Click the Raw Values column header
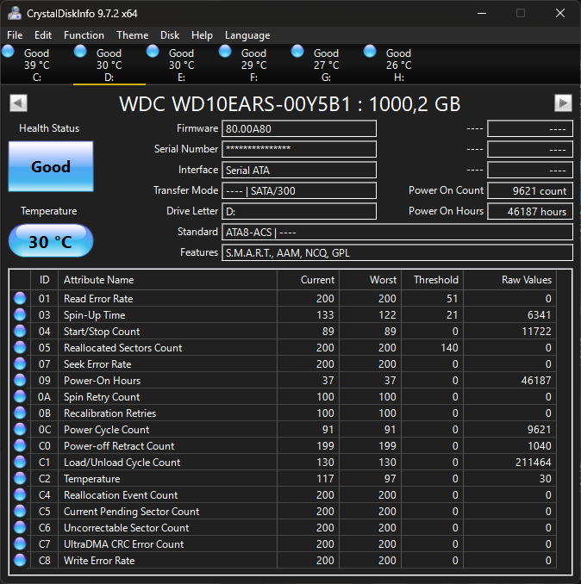 (509, 280)
